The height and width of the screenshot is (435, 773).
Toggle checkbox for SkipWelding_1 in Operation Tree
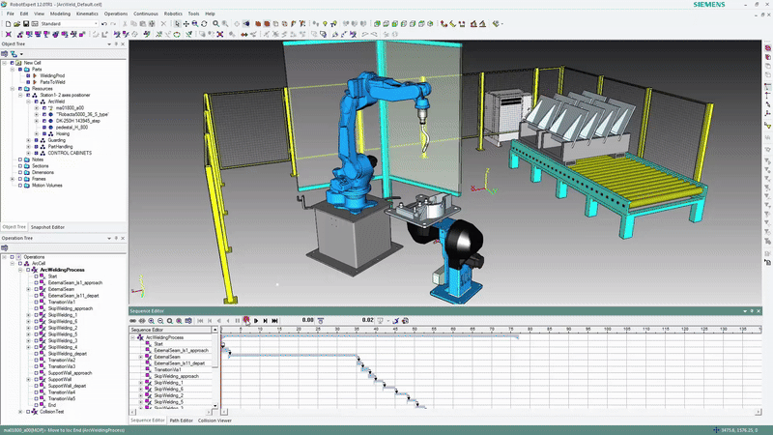click(36, 315)
